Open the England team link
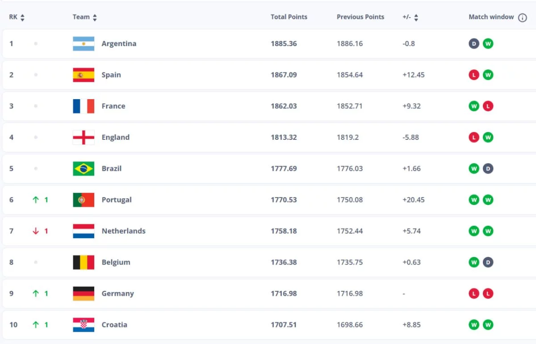This screenshot has height=344, width=536. coord(116,138)
